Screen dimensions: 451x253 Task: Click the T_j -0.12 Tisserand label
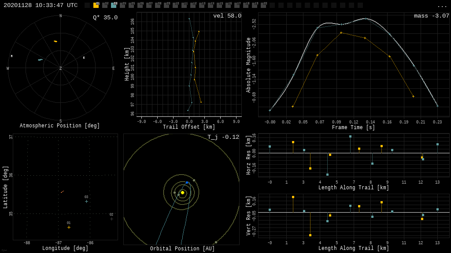tap(223, 137)
